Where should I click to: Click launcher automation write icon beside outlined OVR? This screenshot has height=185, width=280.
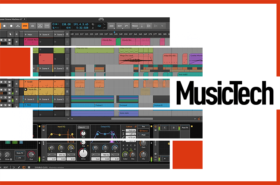click(x=40, y=26)
